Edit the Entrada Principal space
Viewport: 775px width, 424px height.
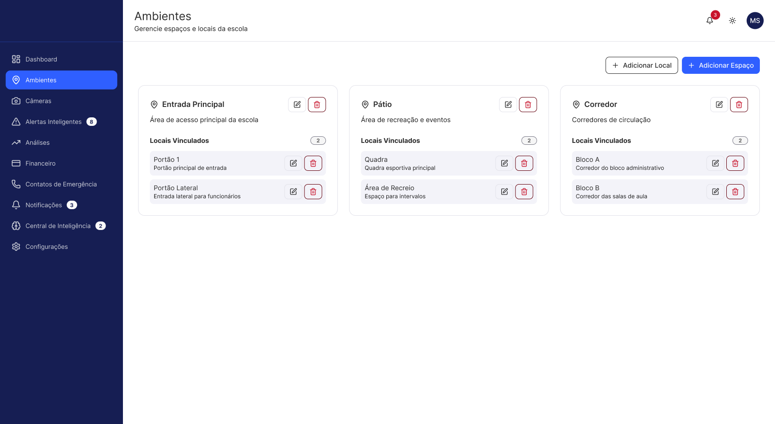[x=297, y=105]
